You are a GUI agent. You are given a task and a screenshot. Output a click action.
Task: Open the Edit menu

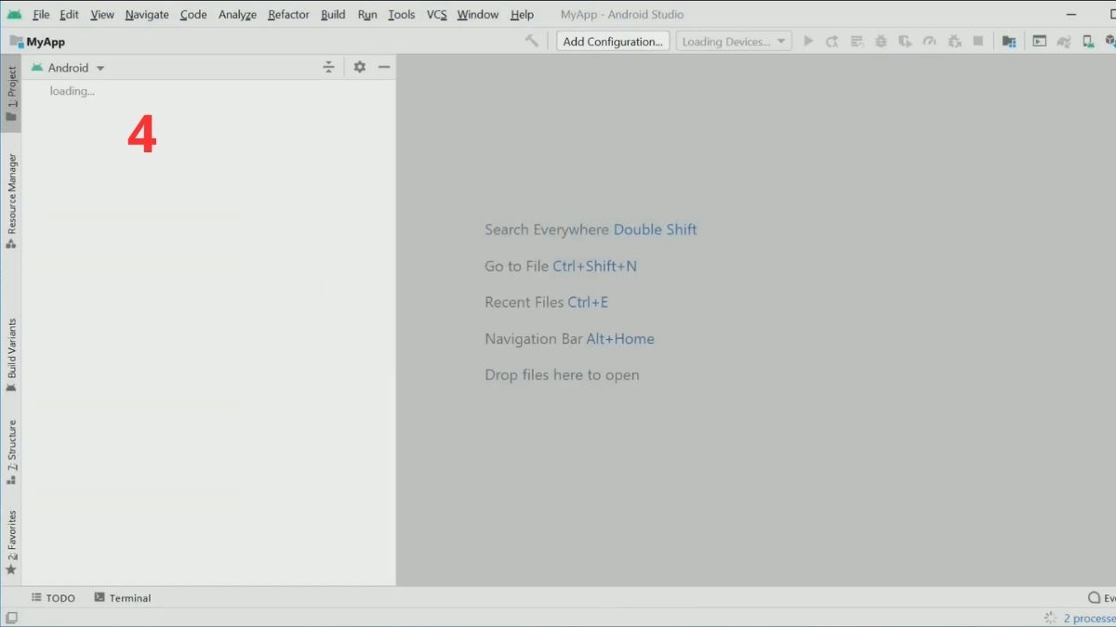pos(69,14)
